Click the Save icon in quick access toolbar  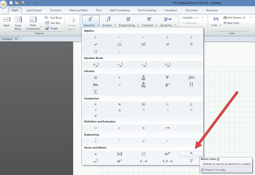[23, 3]
